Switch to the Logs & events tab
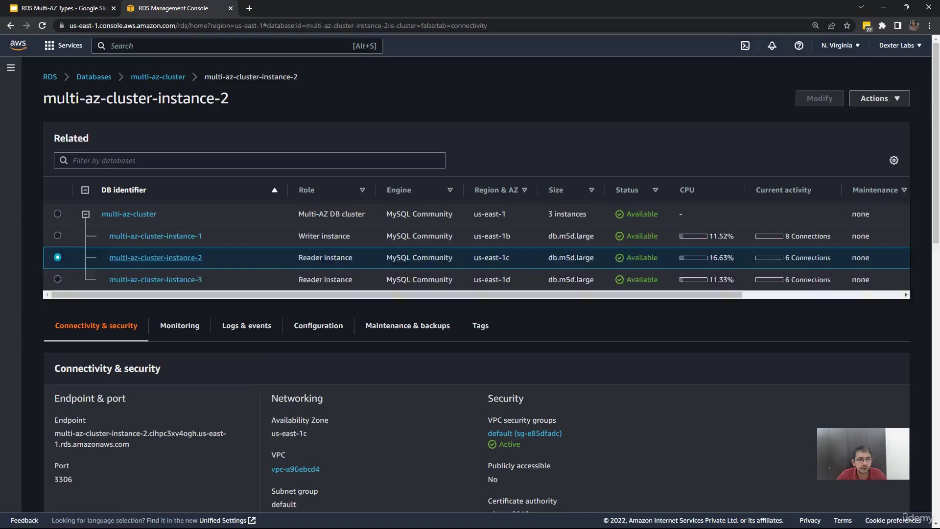The width and height of the screenshot is (940, 529). (x=247, y=326)
